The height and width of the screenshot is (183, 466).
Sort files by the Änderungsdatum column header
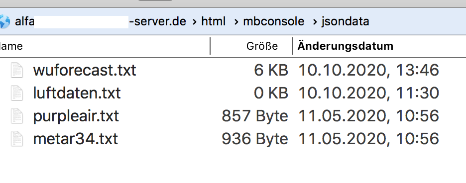tap(346, 46)
